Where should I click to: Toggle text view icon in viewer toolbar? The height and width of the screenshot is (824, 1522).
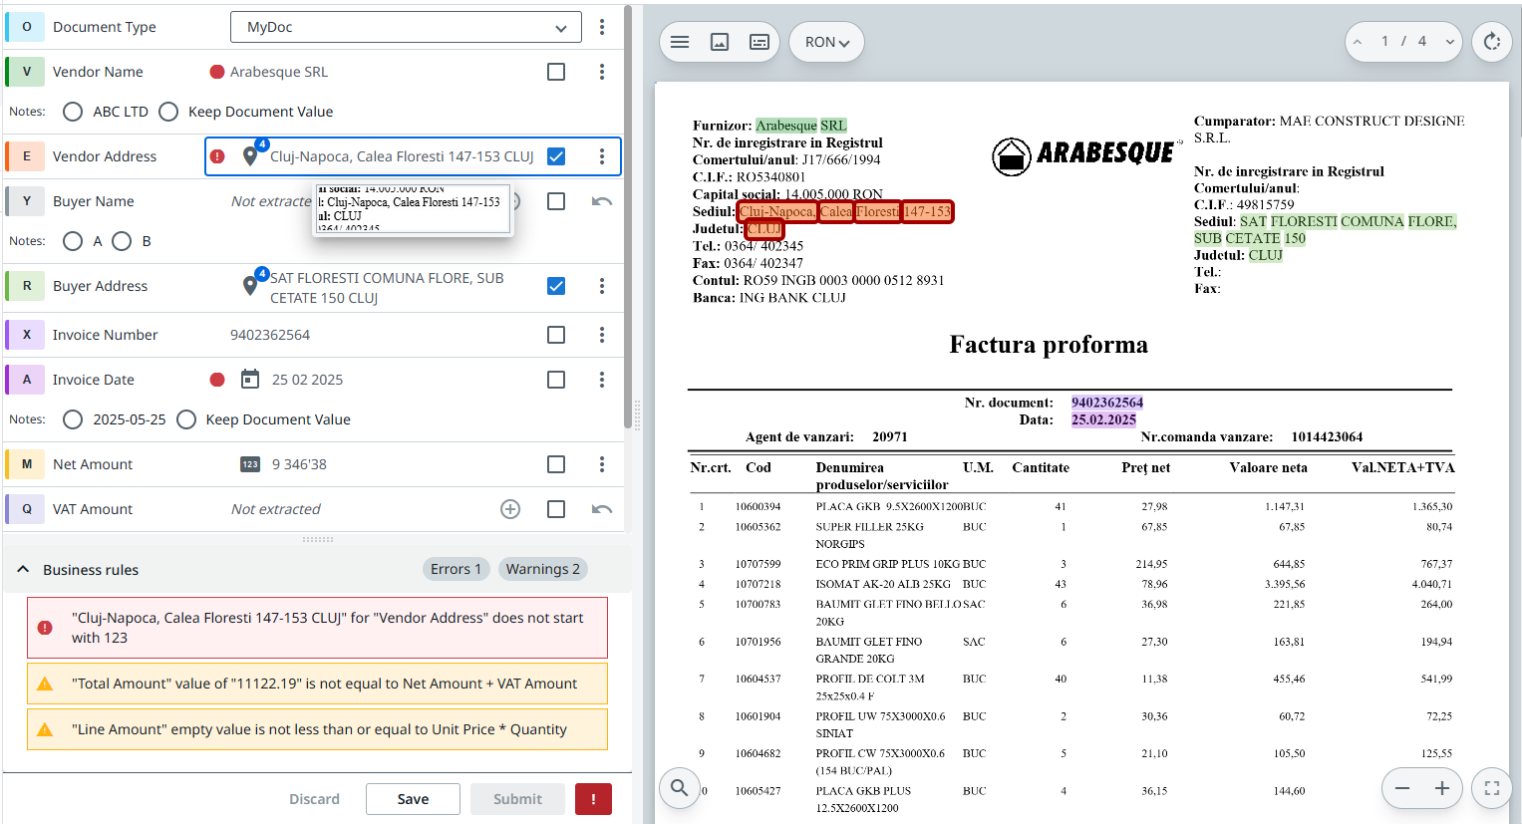click(760, 42)
